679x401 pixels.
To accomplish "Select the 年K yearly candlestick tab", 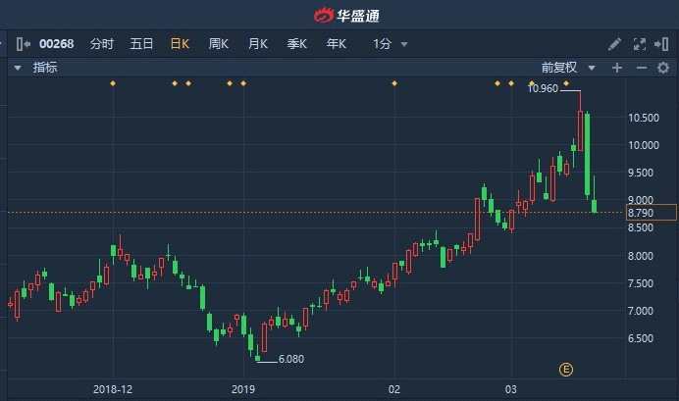I will click(x=336, y=44).
